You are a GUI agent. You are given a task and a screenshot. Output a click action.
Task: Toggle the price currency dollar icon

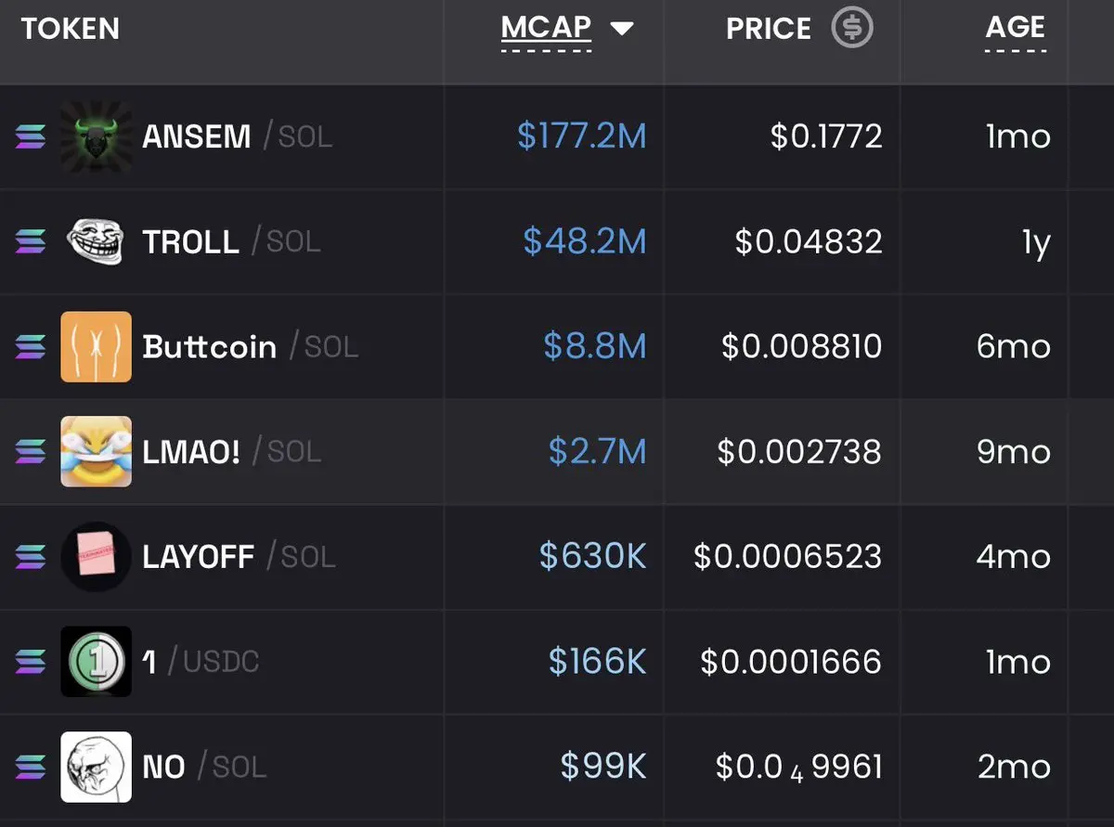click(x=851, y=28)
